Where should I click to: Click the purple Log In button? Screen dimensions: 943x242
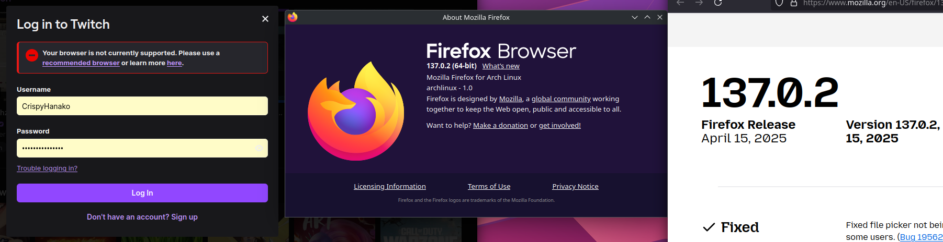coord(142,193)
